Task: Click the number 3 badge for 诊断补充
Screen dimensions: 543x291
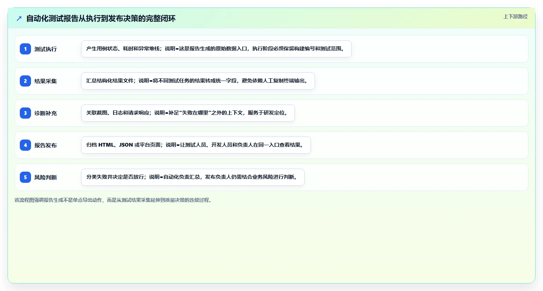Action: 25,113
